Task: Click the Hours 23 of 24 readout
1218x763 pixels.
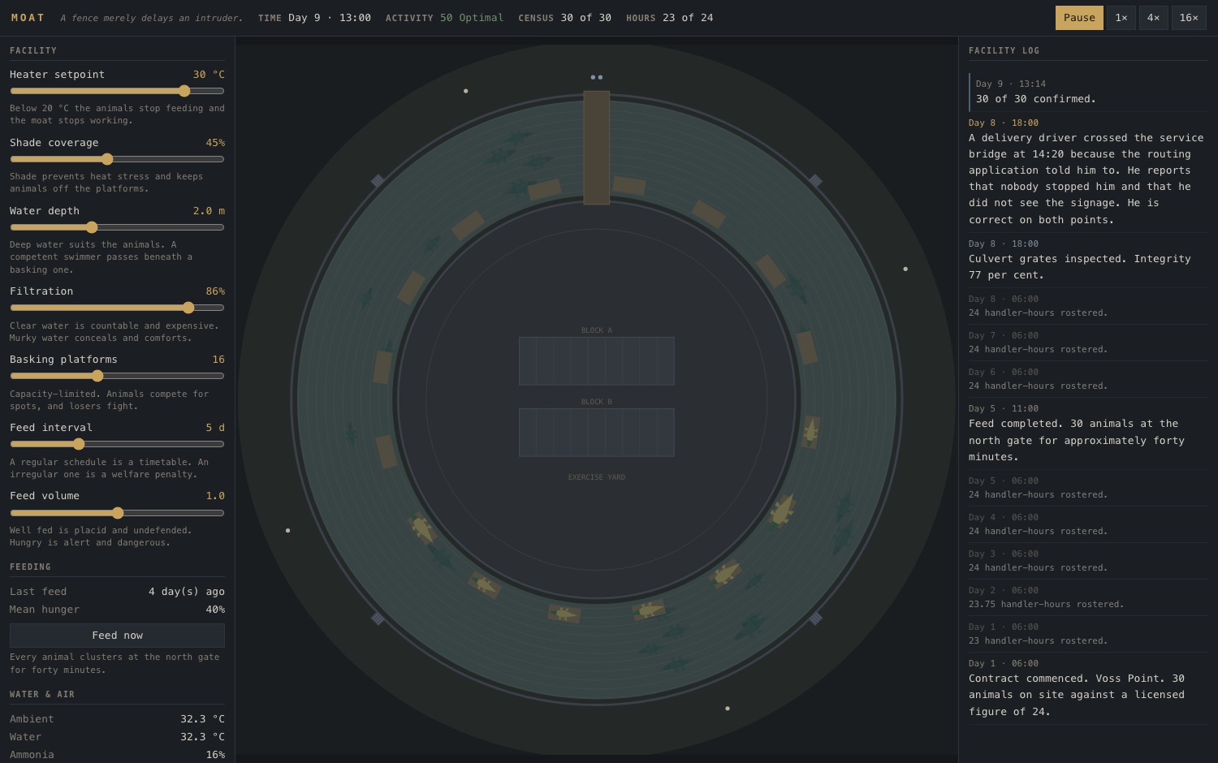Action: [669, 18]
